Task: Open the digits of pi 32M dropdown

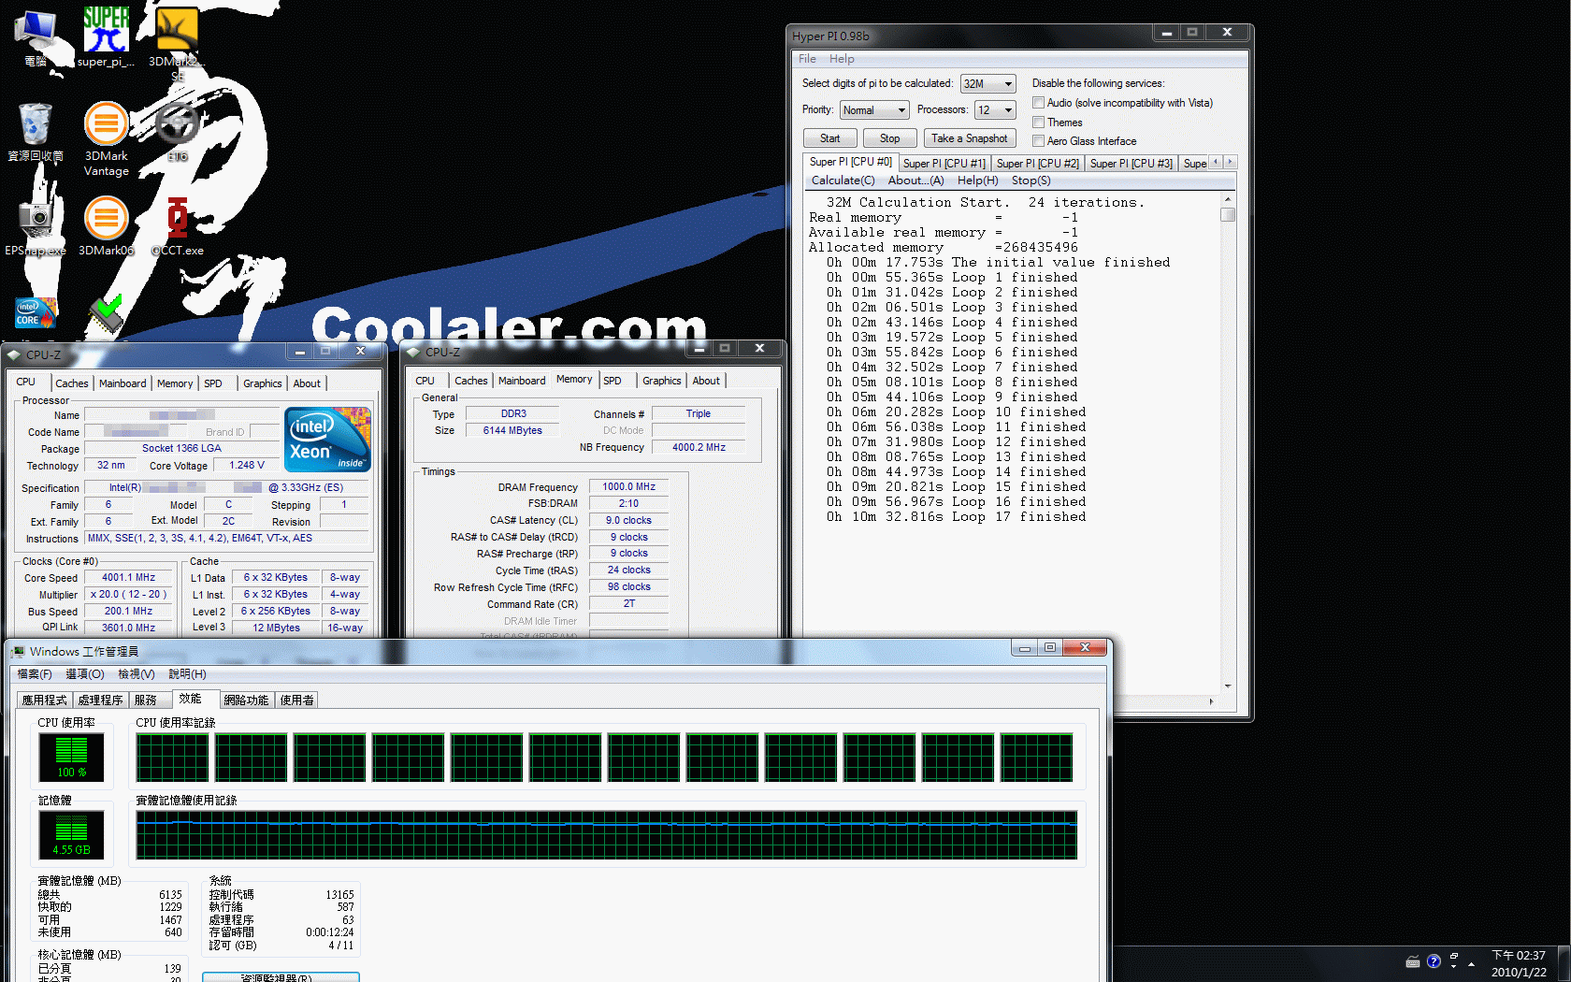Action: 988,84
